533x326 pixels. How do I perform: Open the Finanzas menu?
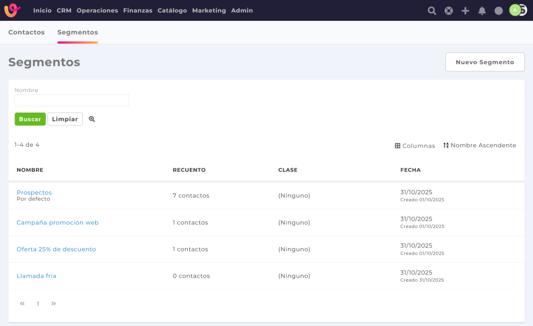pos(138,10)
